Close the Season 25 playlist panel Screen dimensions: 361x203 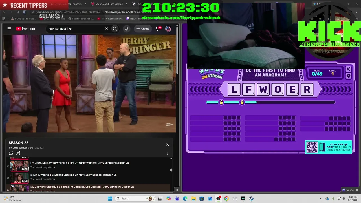pos(168,145)
